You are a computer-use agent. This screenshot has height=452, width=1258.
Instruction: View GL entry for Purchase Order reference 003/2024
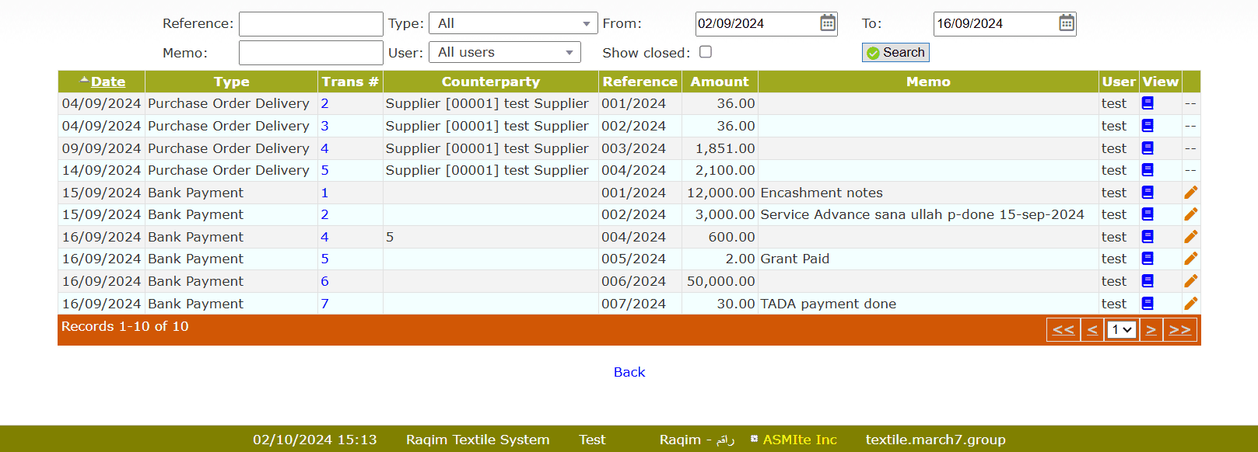point(1148,148)
